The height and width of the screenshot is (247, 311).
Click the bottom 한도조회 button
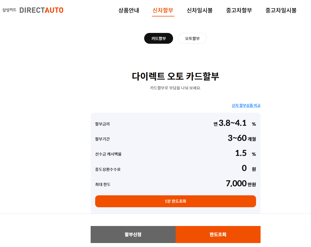point(218,235)
